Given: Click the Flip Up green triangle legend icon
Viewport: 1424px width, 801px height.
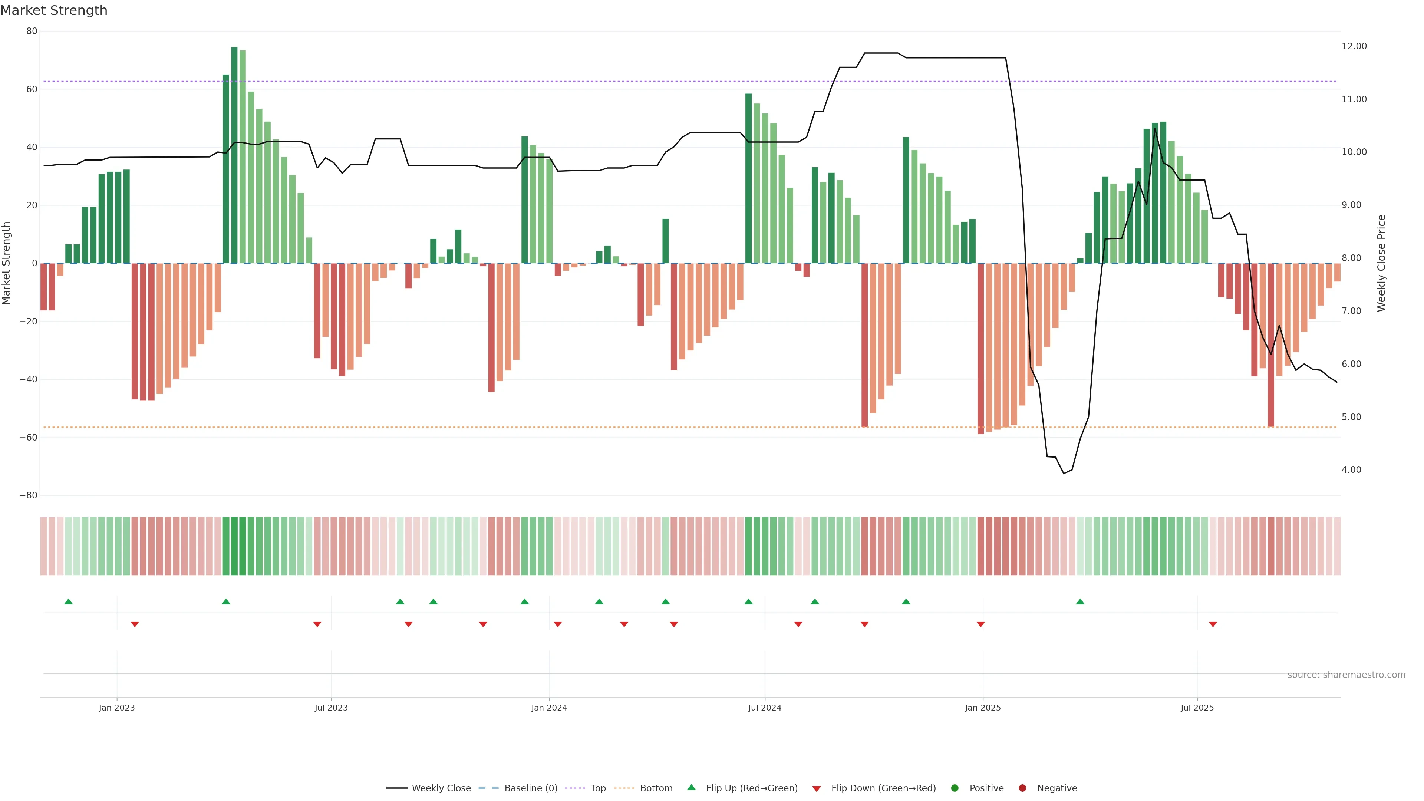Looking at the screenshot, I should [691, 787].
